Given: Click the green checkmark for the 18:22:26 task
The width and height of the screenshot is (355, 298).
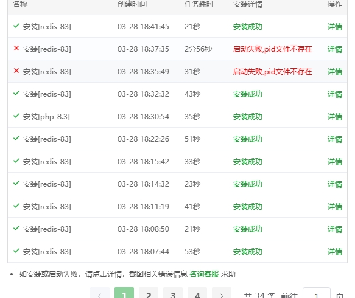Looking at the screenshot, I should (x=16, y=138).
